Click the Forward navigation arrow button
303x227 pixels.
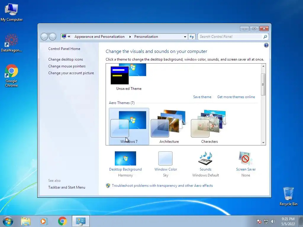52,36
